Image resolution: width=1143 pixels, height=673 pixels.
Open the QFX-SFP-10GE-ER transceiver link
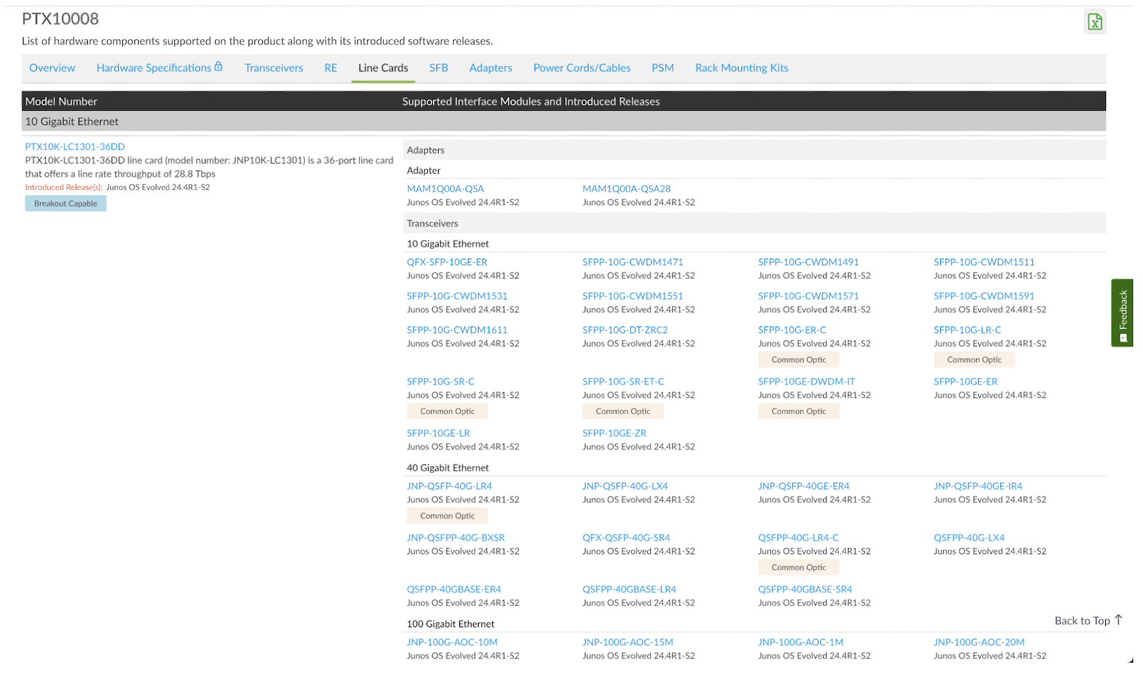click(447, 262)
